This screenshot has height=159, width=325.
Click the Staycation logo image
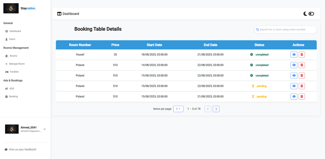[x=11, y=8]
